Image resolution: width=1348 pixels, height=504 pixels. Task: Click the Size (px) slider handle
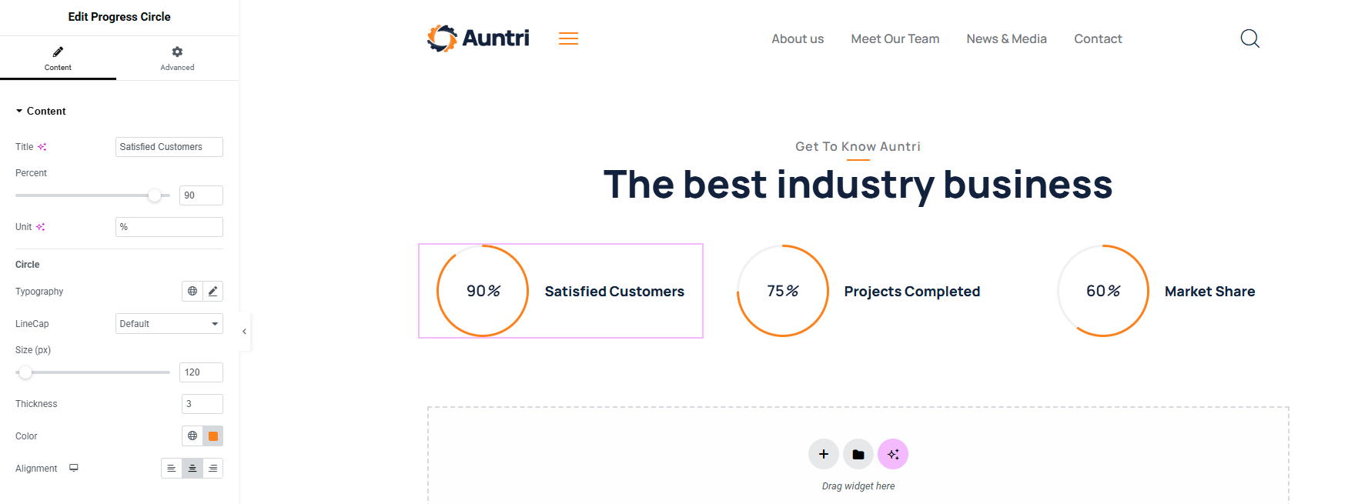coord(25,372)
